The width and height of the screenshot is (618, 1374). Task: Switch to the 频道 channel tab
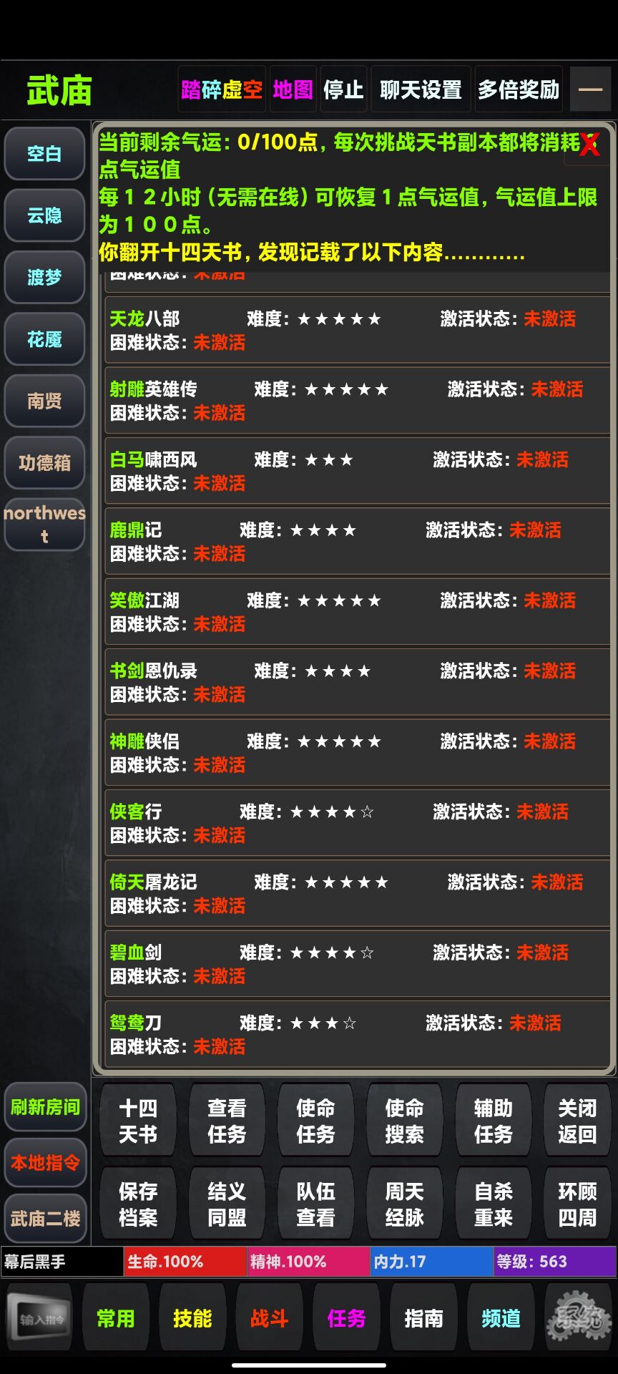coord(501,1317)
